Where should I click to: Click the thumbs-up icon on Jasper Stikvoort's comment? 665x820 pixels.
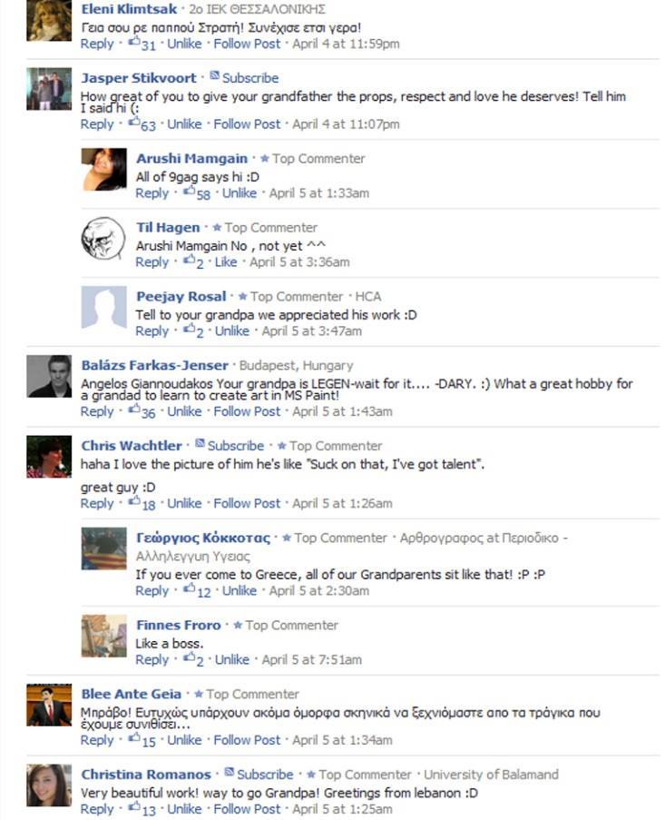pos(134,122)
